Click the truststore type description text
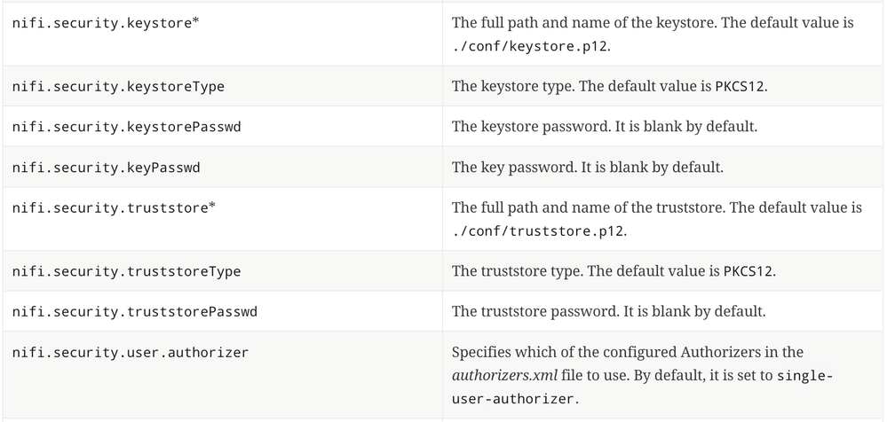Viewport: 887px width, 422px height. [x=614, y=271]
